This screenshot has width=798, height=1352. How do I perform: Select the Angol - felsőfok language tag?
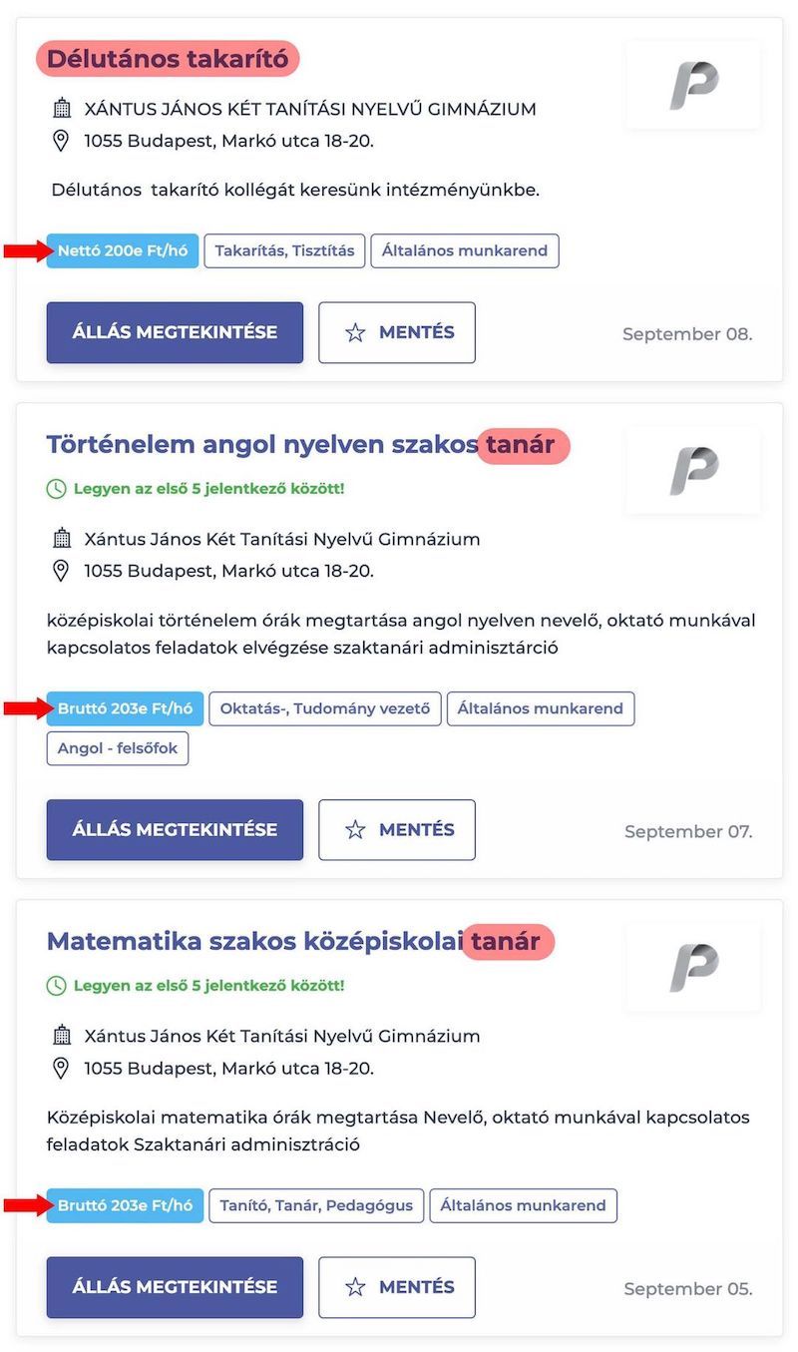(x=118, y=748)
